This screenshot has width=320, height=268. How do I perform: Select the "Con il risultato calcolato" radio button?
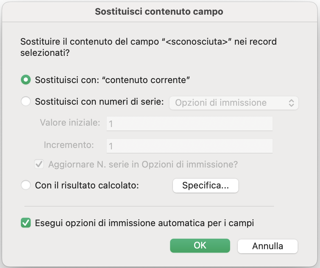[26, 185]
